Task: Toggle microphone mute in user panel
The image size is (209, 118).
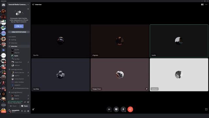Action: pos(22,111)
